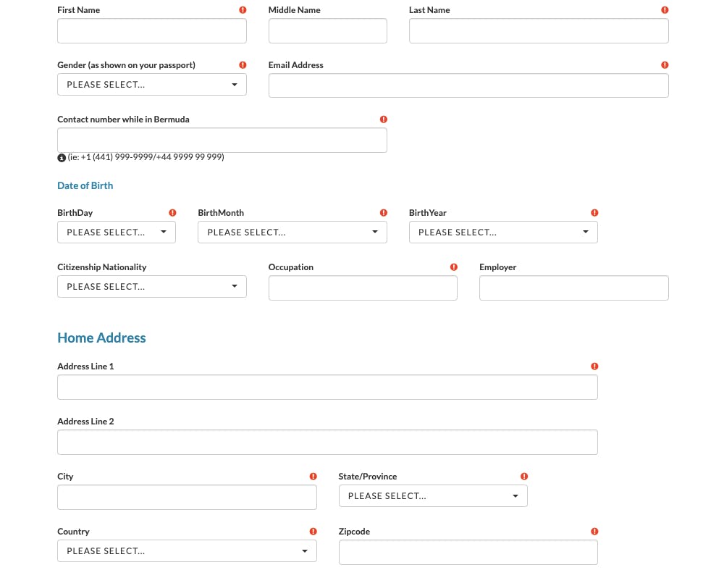This screenshot has width=724, height=570.
Task: Choose a Citizenship Nationality from the dropdown
Action: [152, 286]
